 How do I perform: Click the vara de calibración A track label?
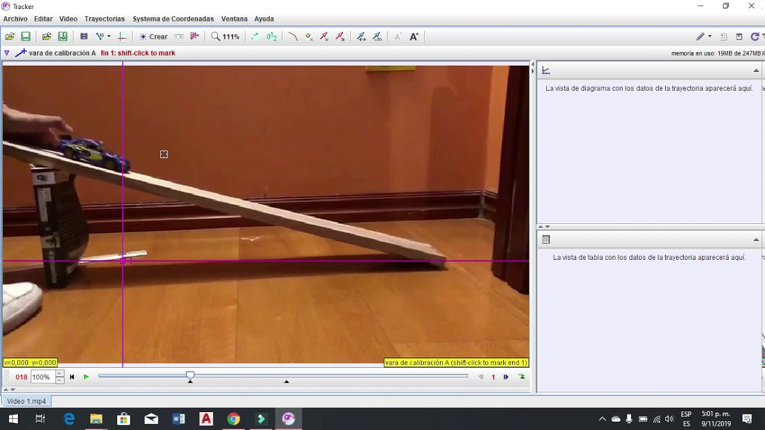62,53
